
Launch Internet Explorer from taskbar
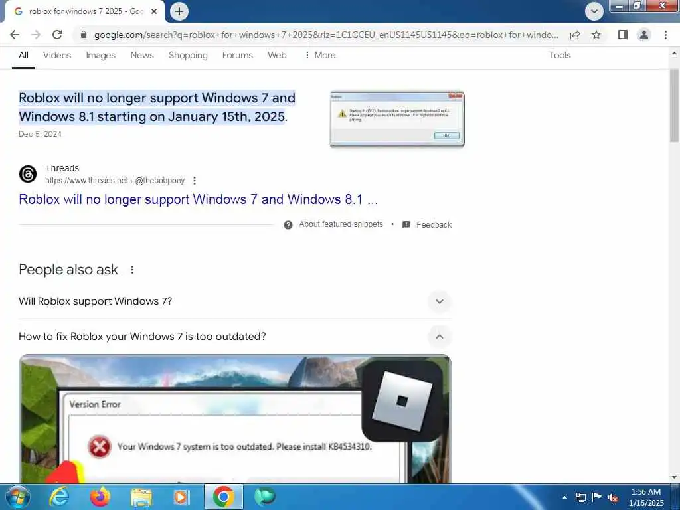tap(59, 497)
